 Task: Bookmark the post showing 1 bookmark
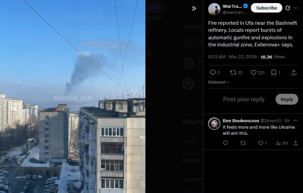point(276,72)
